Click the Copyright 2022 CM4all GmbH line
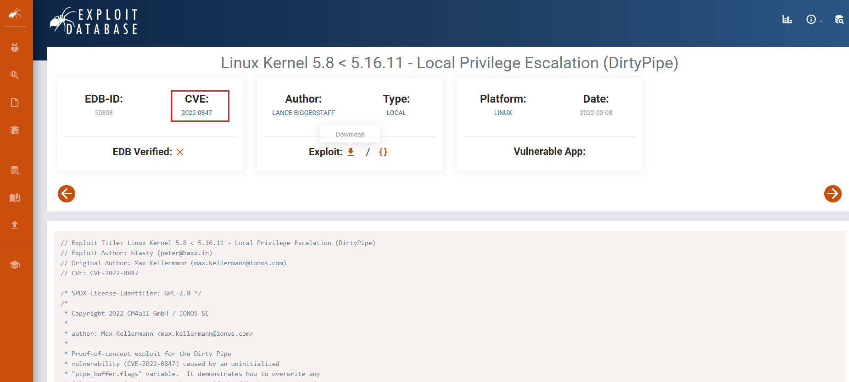The height and width of the screenshot is (382, 849). tap(136, 313)
